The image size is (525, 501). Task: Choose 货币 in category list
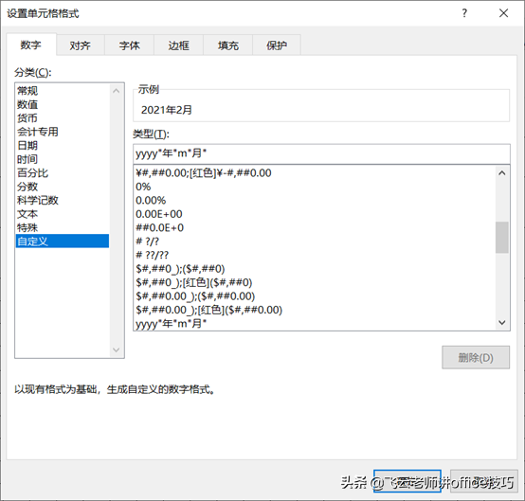(x=63, y=118)
